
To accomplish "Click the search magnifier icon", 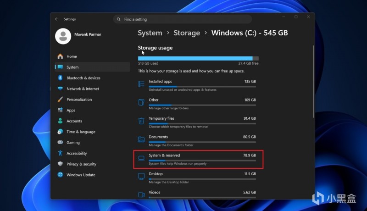I will click(119, 19).
